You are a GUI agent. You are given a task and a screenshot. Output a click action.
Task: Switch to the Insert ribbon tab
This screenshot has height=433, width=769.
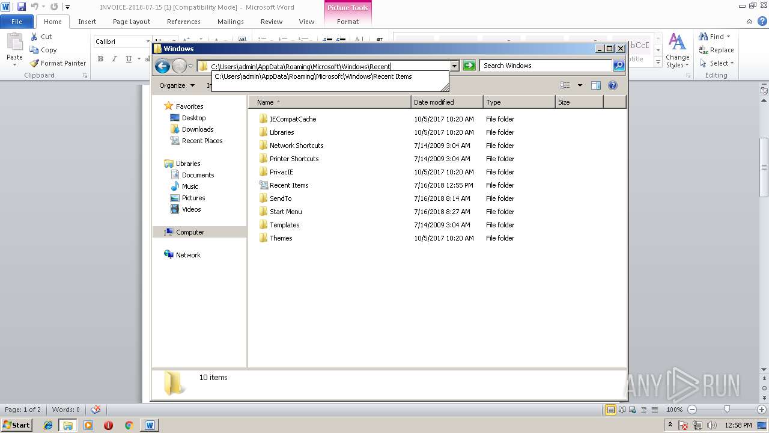coord(87,22)
